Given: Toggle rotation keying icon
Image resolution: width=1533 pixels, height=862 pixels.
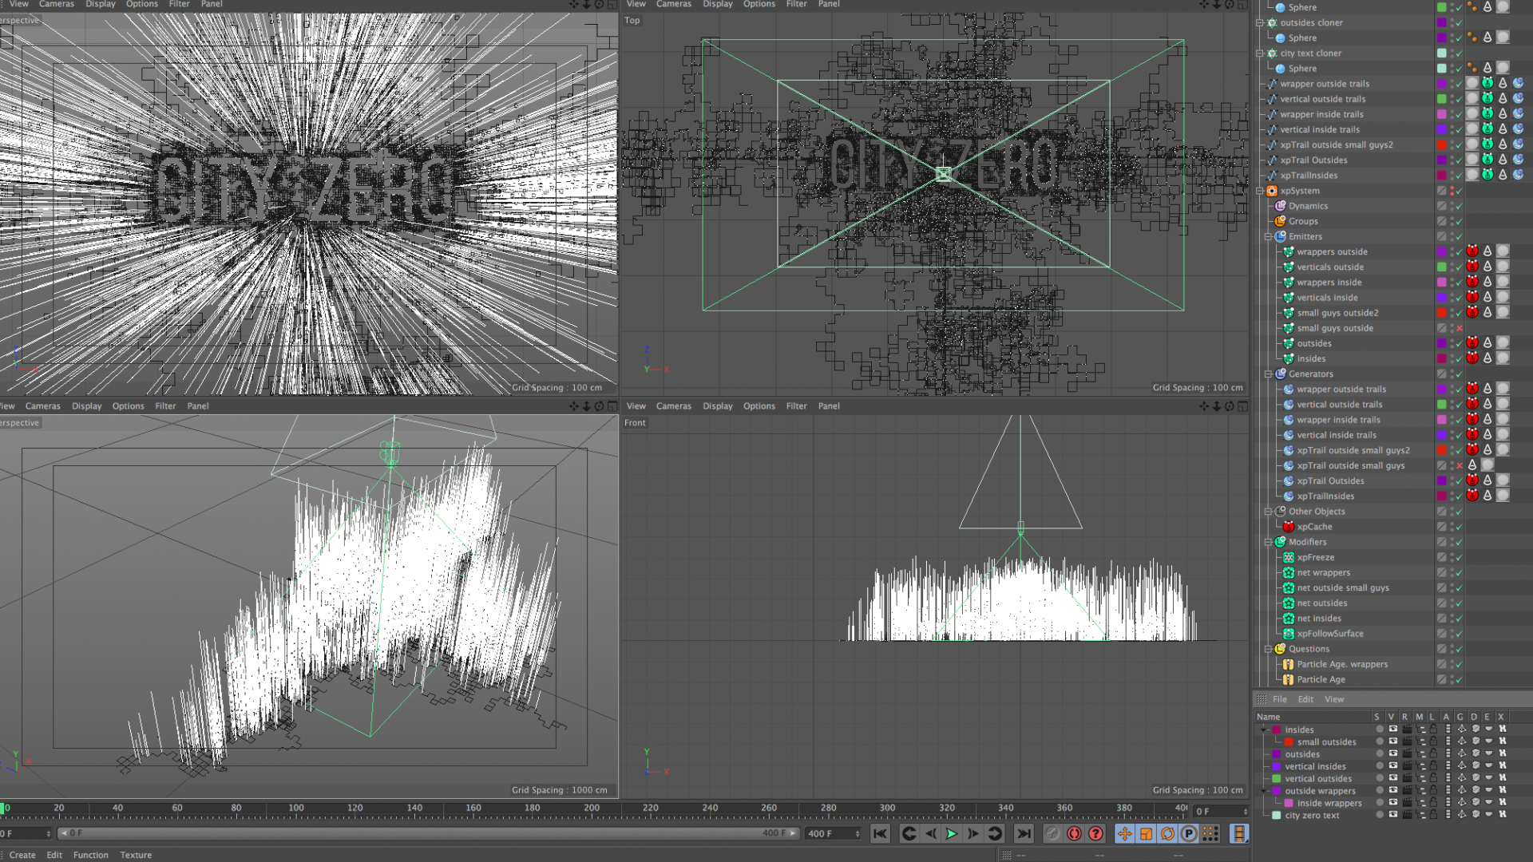Looking at the screenshot, I should [x=1167, y=833].
